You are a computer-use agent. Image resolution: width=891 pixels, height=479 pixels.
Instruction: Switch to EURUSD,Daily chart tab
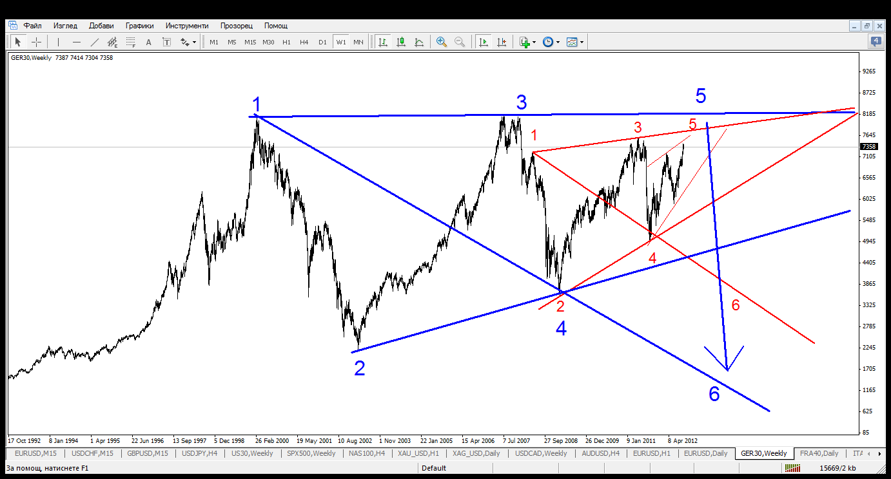(x=705, y=453)
